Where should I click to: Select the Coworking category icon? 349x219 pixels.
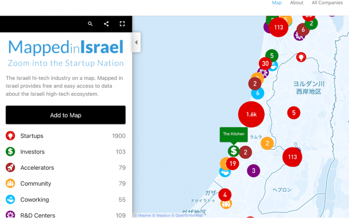10,200
